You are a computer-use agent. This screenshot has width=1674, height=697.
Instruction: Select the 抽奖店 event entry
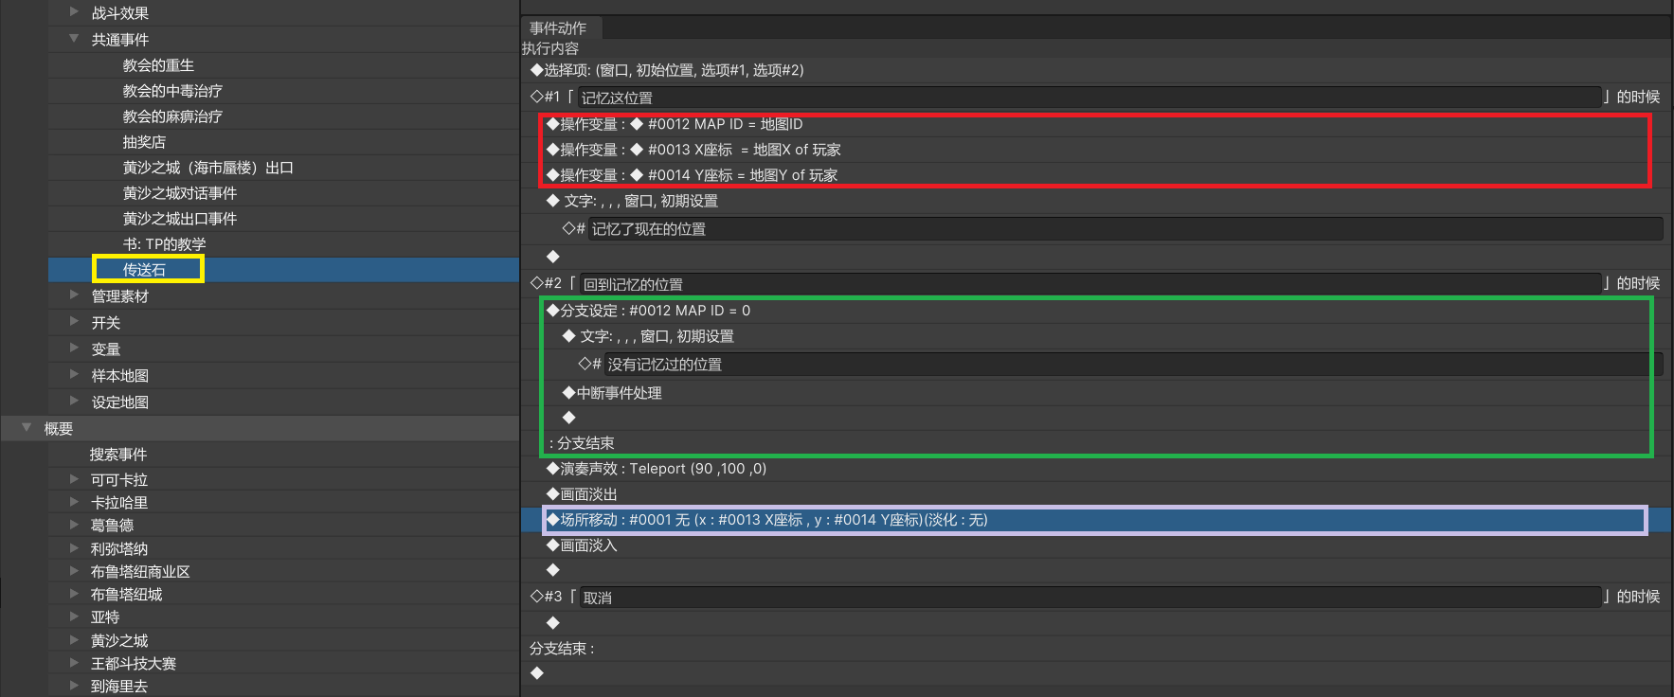[x=144, y=142]
